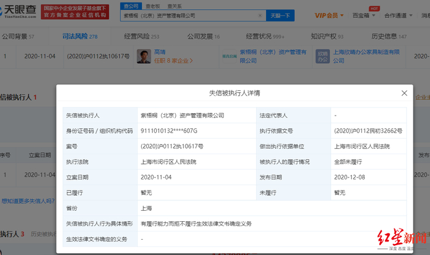
Task: Select 做出执行依据单位 value 上海市闵行区人民法院
Action: (362, 146)
